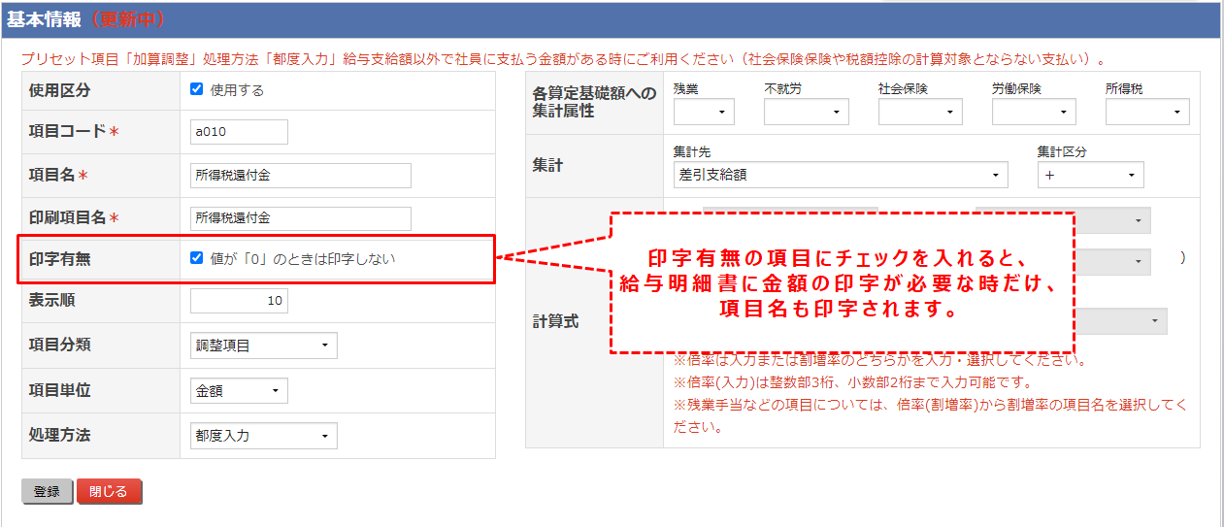
Task: Click the 印刷項目名 text field
Action: (301, 218)
